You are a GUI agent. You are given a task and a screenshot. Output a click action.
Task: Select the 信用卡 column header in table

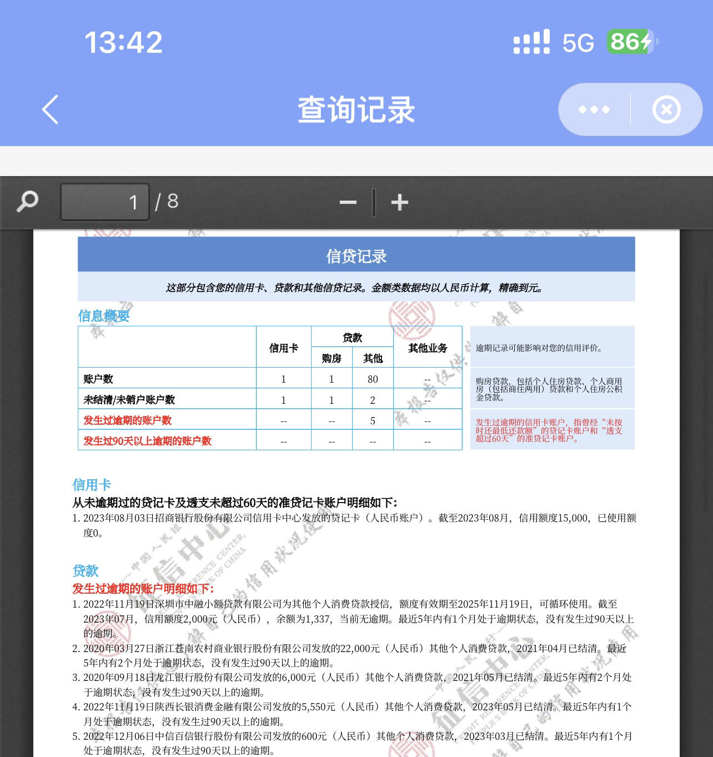point(284,348)
